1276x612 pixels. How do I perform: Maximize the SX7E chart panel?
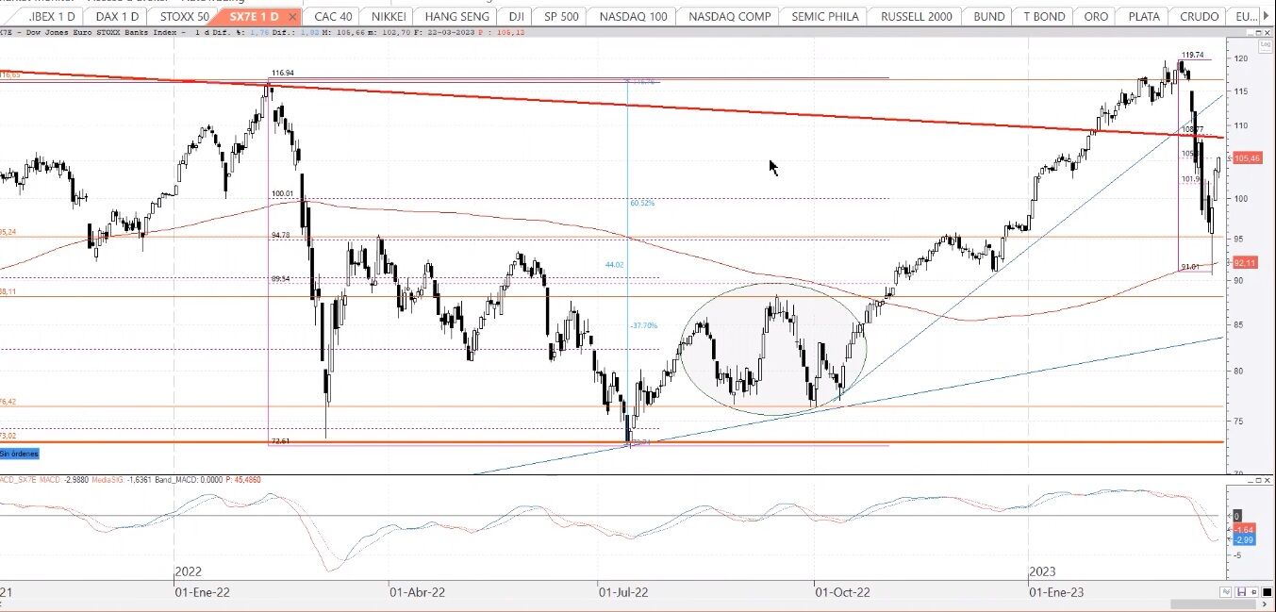tap(1258, 33)
